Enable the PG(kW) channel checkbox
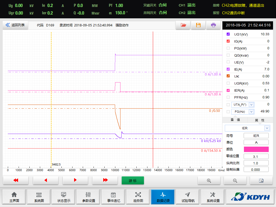Image resolution: width=276 pixels, height=207 pixels. click(228, 48)
